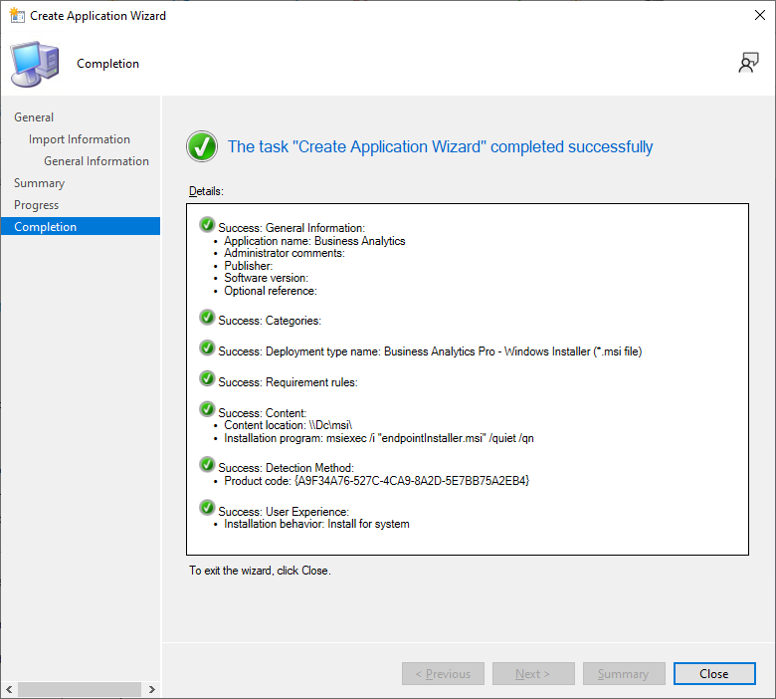Select Progress step in sidebar
776x699 pixels.
[36, 204]
